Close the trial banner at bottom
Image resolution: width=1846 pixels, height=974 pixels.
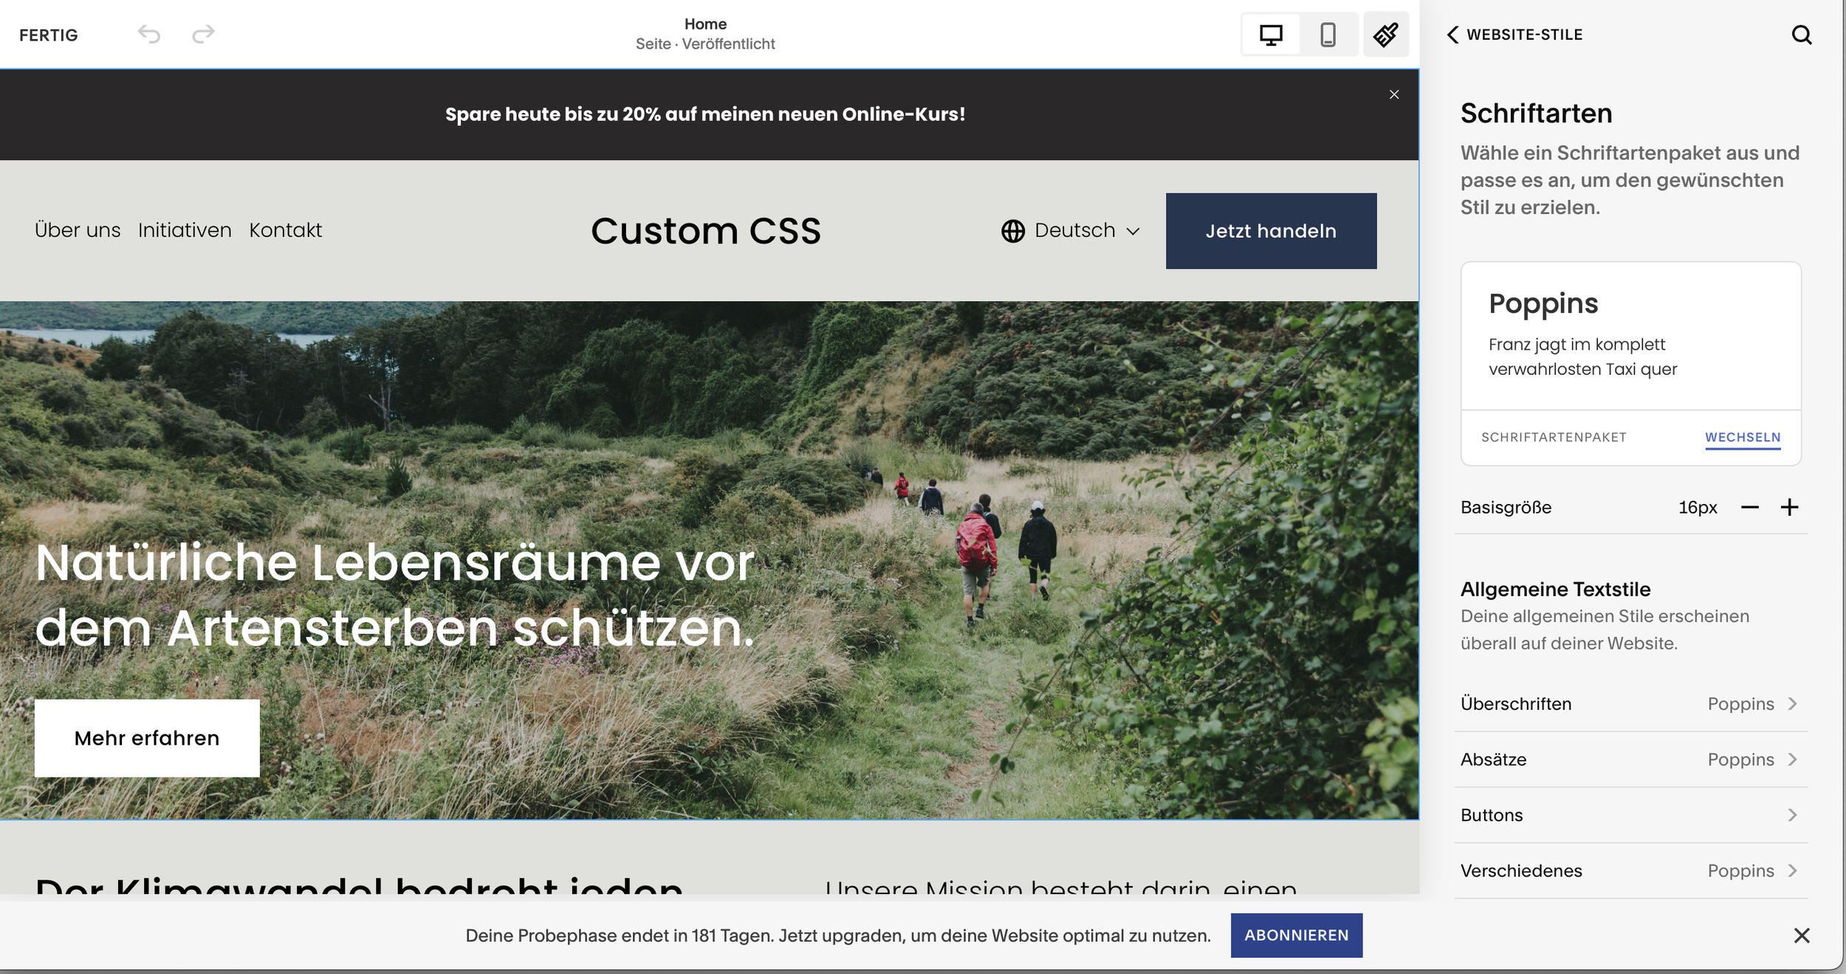(1802, 936)
